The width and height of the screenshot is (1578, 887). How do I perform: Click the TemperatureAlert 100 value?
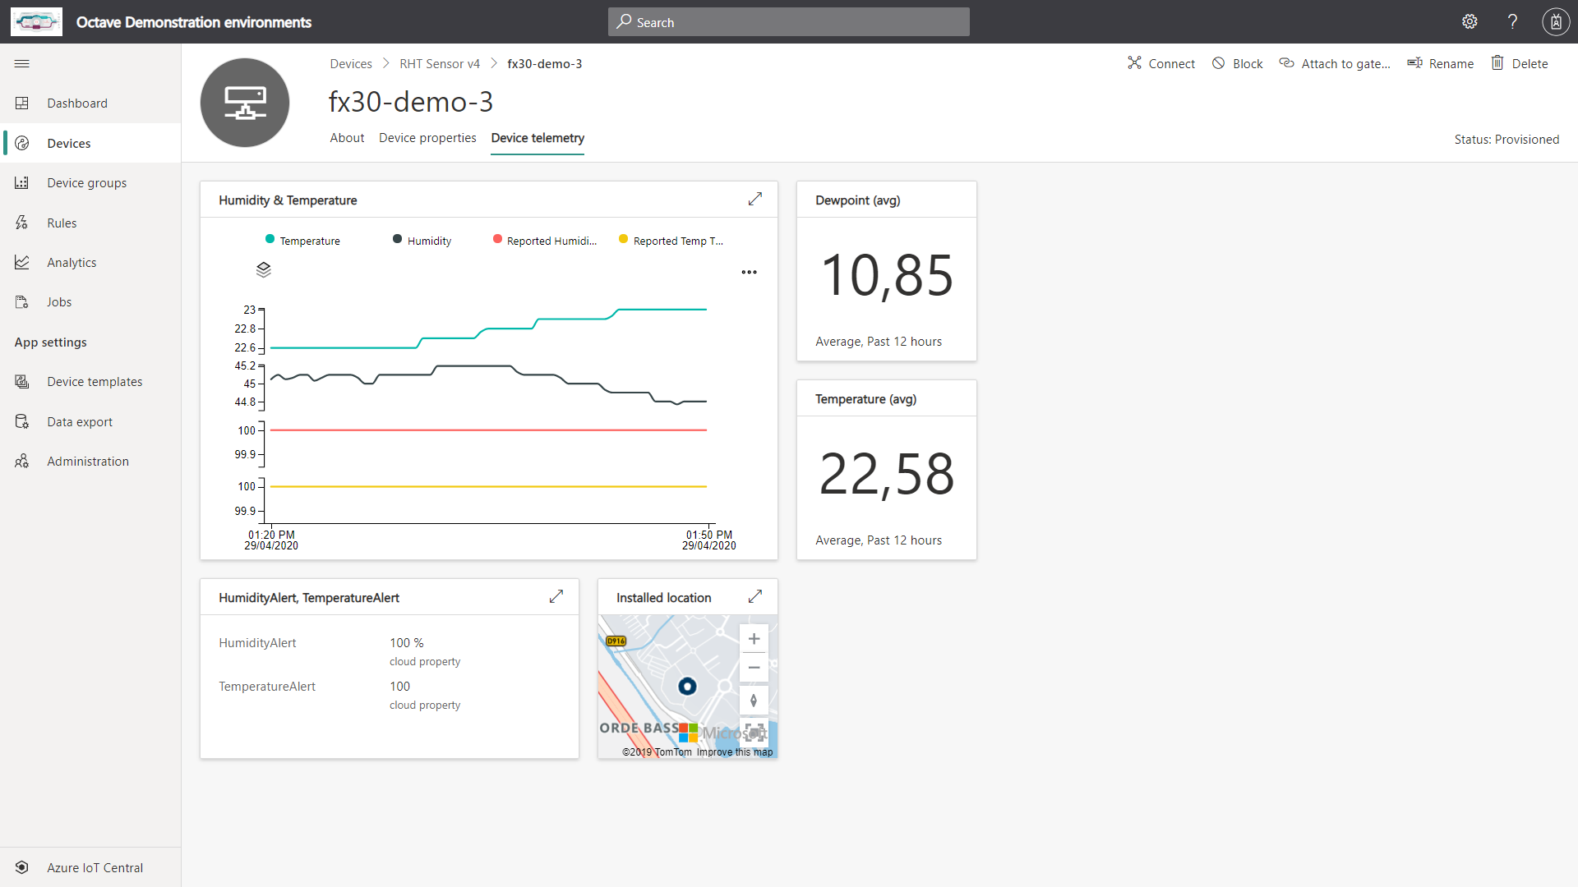tap(399, 687)
